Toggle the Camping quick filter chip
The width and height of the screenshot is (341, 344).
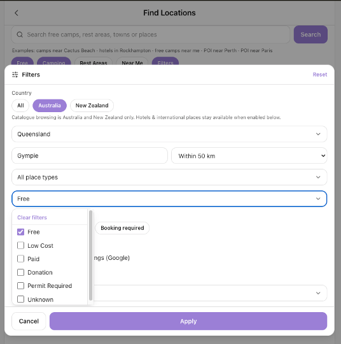coord(54,62)
